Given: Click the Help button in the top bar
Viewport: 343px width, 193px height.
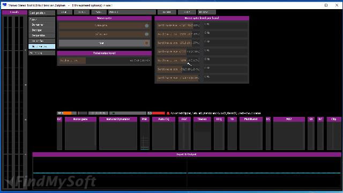Looking at the screenshot, I should pyautogui.click(x=187, y=12).
